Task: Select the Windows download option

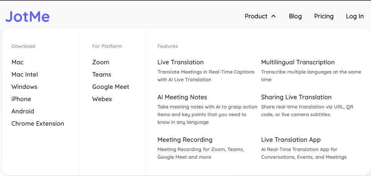Action: (x=24, y=87)
